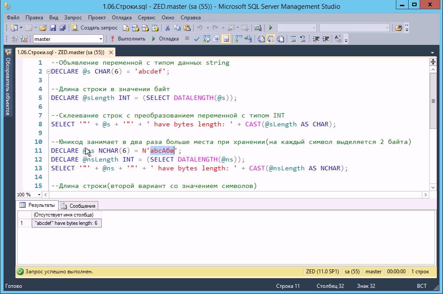Undo the last edit
Image resolution: width=443 pixels, height=294 pixels.
(x=200, y=28)
